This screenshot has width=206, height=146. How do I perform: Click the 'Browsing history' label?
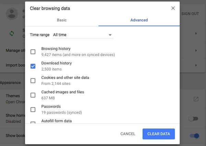coord(56,49)
